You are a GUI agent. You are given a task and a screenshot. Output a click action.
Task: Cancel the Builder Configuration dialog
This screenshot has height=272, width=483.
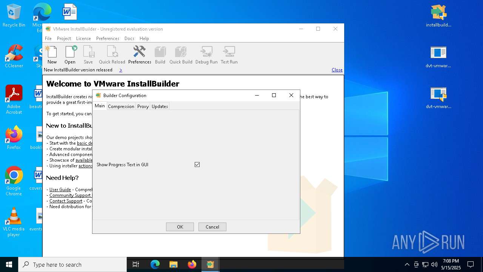(x=212, y=227)
